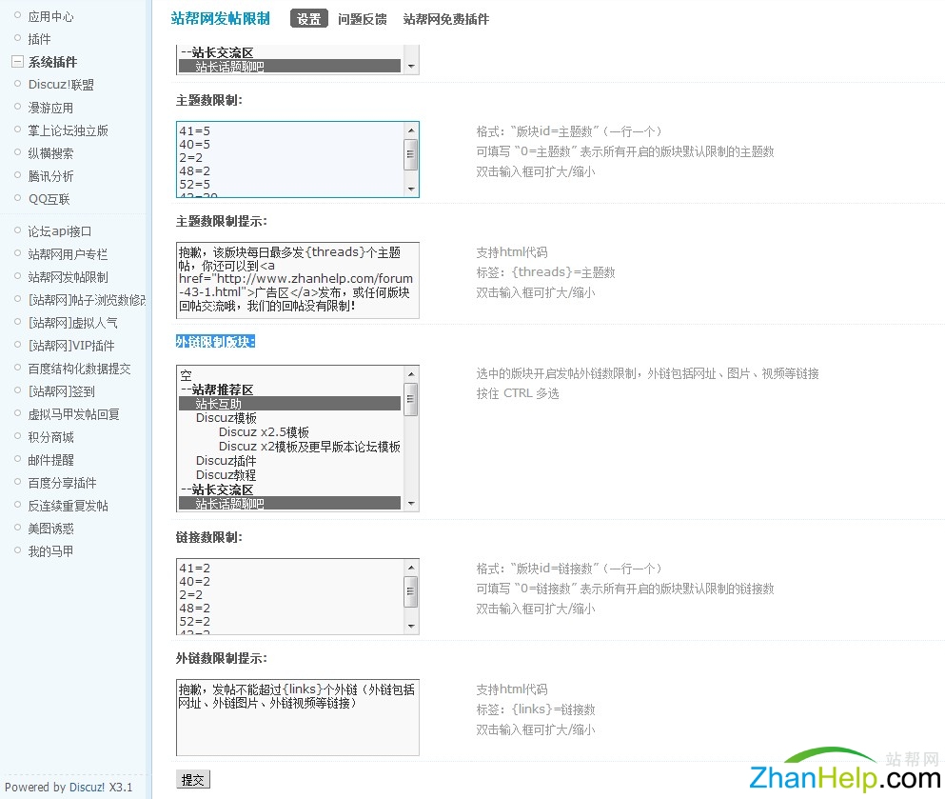Click the 提交 submit button

click(x=192, y=779)
